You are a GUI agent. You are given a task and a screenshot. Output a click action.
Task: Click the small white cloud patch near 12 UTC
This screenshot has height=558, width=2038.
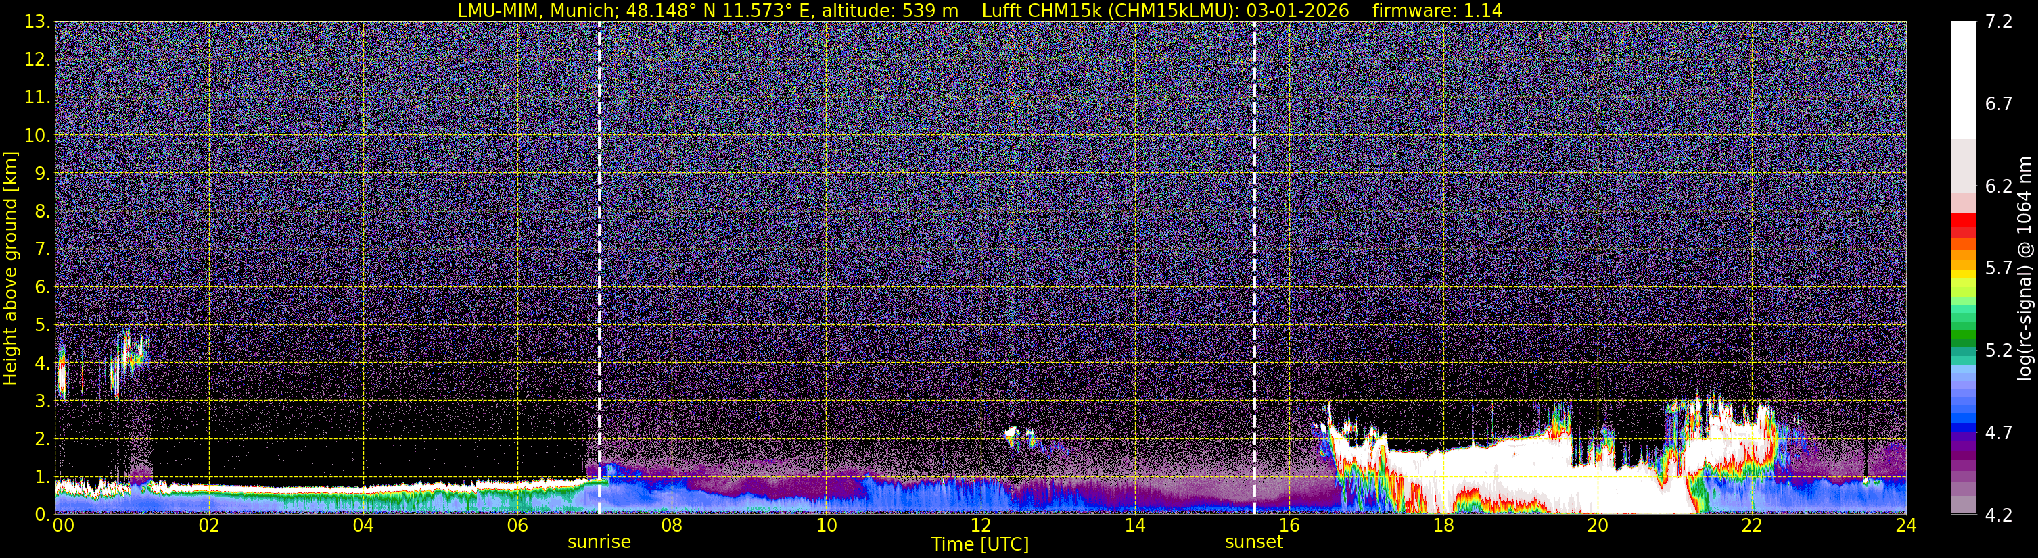pos(1013,433)
